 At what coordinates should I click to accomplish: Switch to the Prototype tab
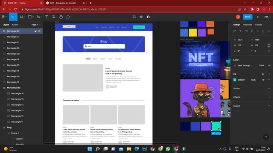247,25
